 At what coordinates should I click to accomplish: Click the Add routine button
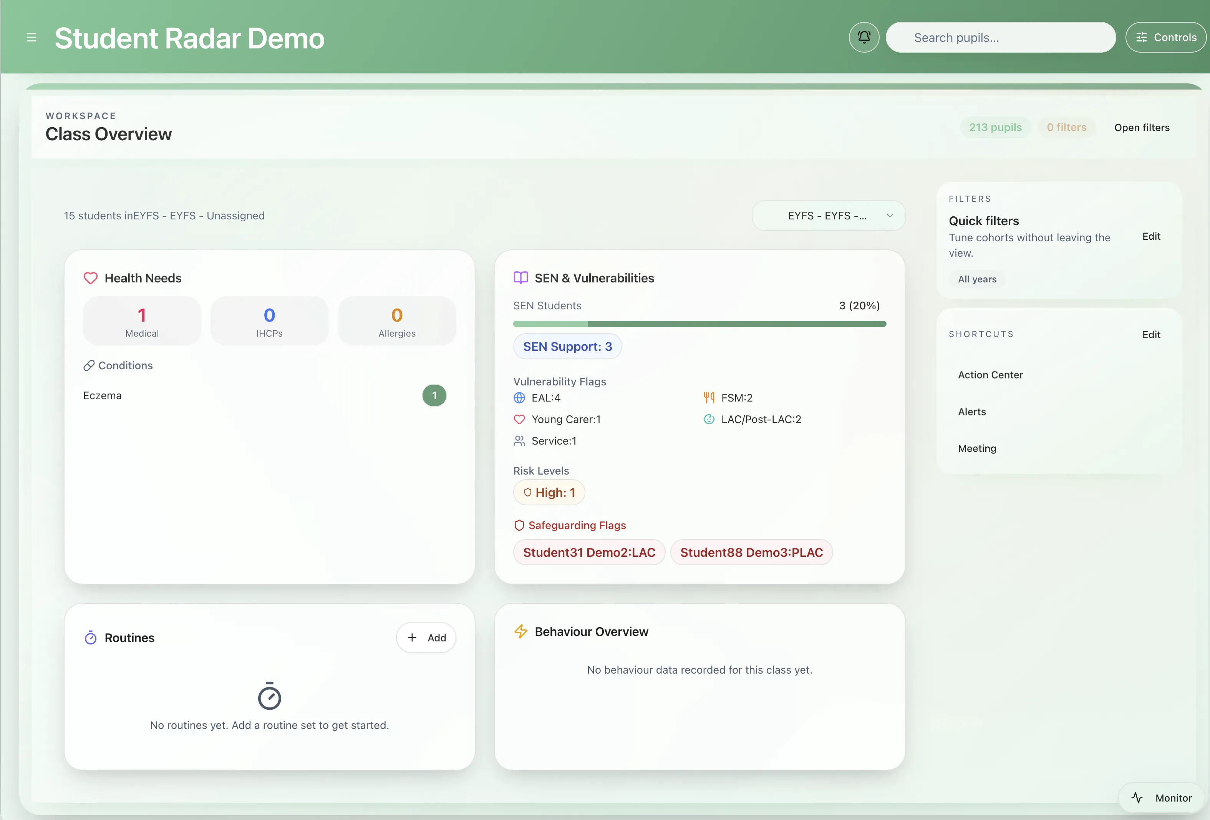click(426, 637)
